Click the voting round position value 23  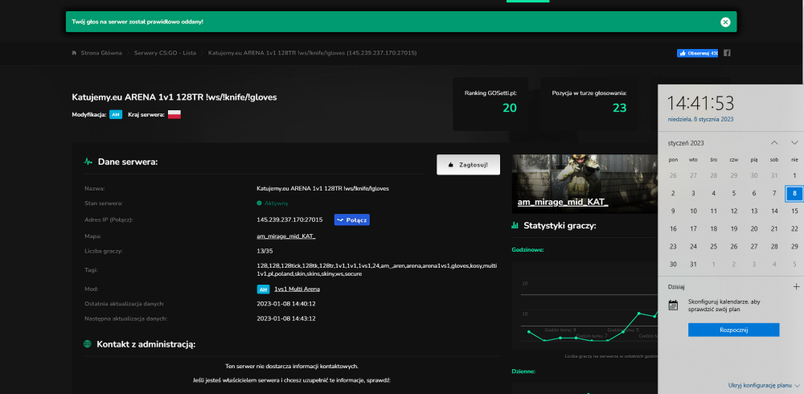(x=619, y=108)
